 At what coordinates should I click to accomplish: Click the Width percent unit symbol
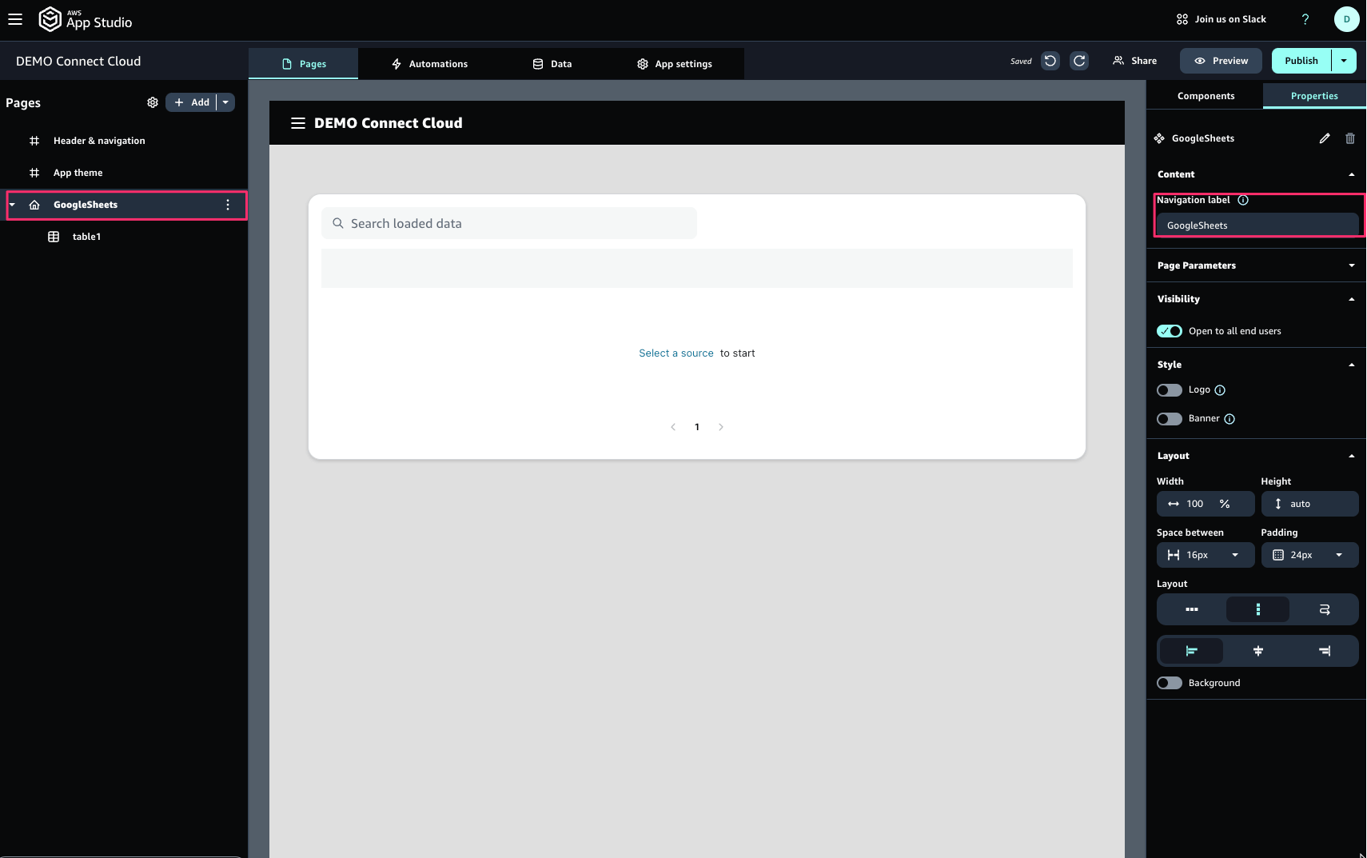1225,504
